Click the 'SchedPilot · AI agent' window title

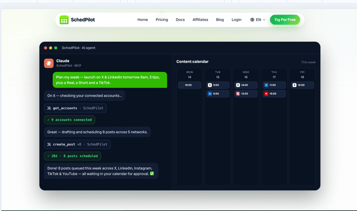click(79, 48)
